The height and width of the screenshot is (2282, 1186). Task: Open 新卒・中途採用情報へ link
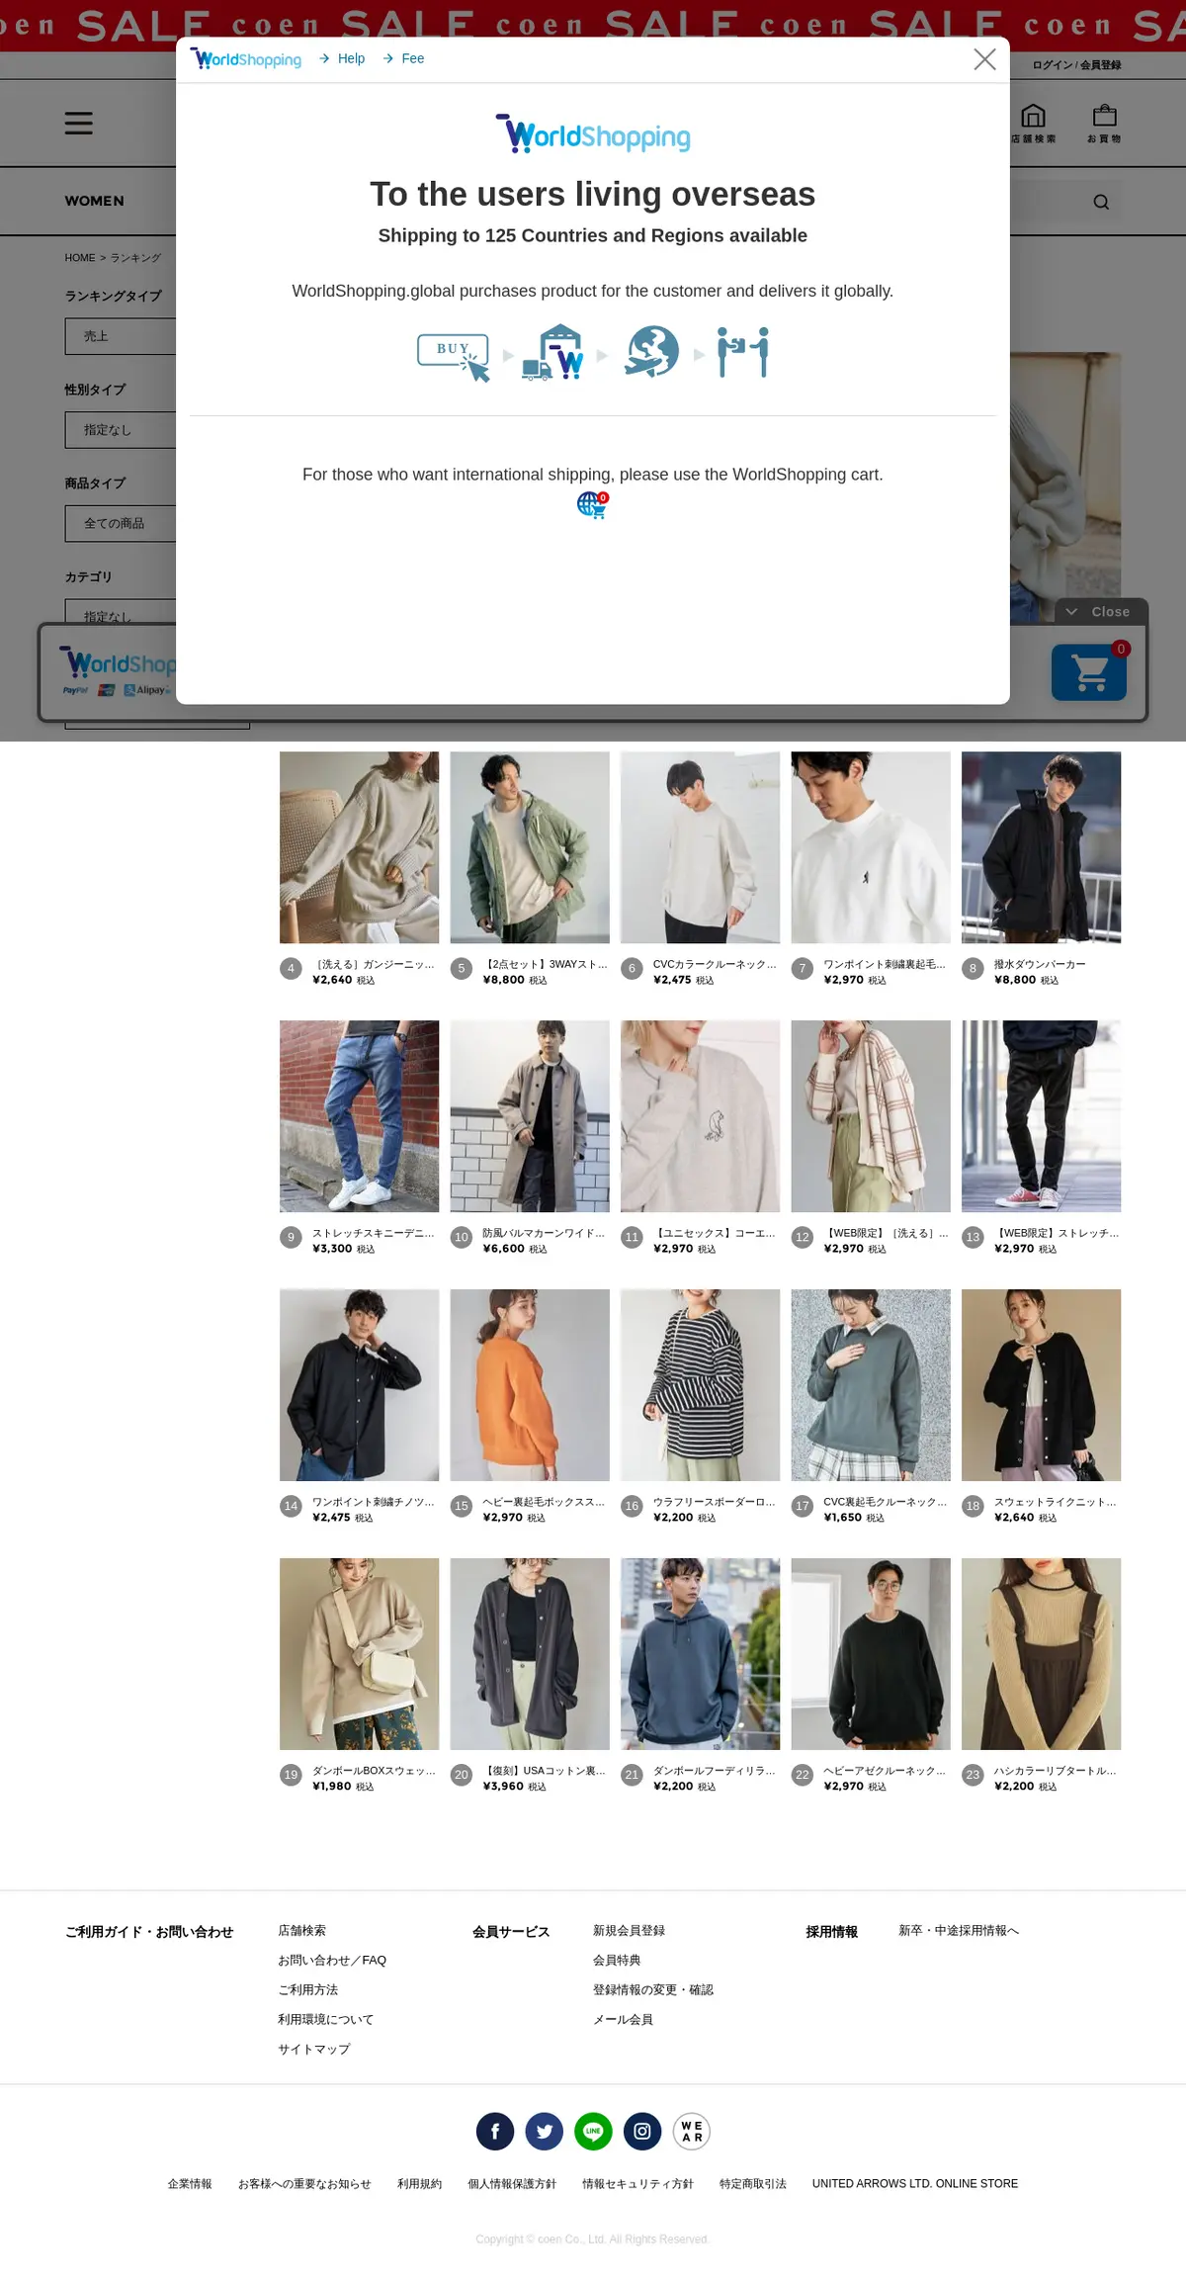(959, 1931)
